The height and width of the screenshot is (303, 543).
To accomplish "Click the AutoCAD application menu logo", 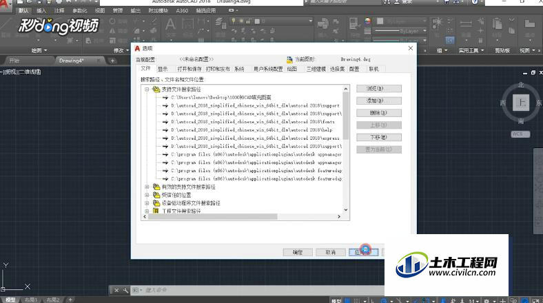I will 5,6.
